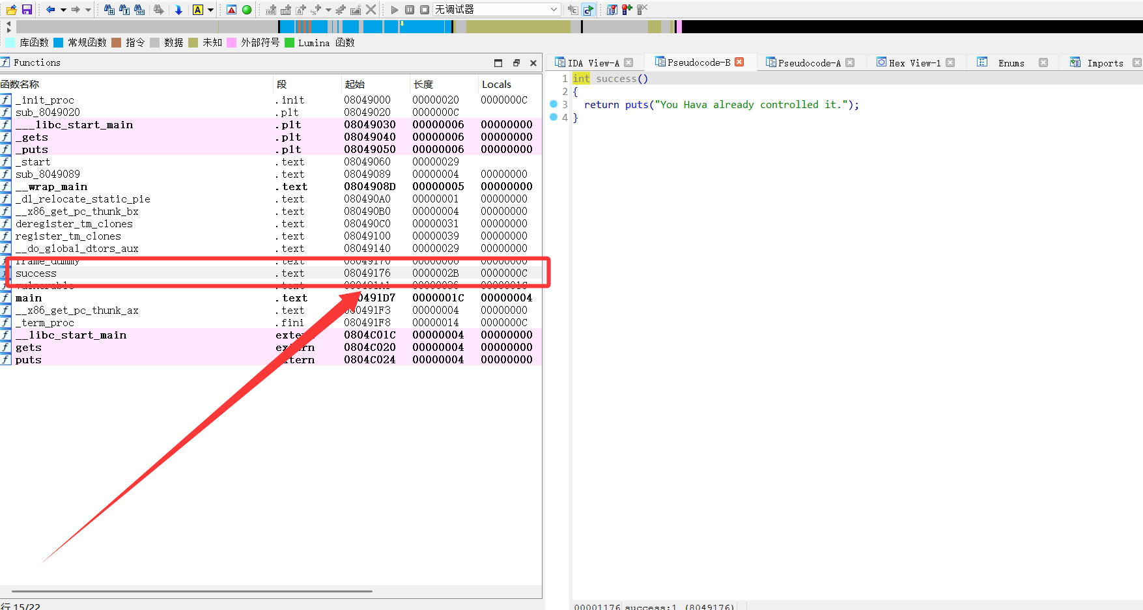Image resolution: width=1143 pixels, height=610 pixels.
Task: Click the blue 常规函数 legend swatch
Action: 59,42
